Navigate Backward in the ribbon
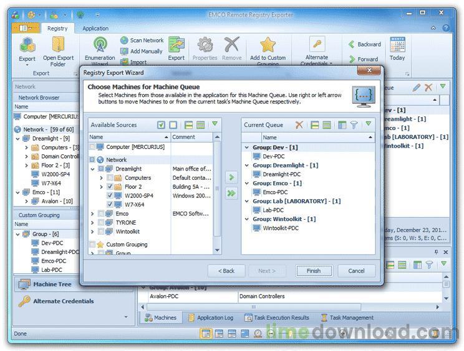Image resolution: width=464 pixels, height=351 pixels. pyautogui.click(x=365, y=44)
